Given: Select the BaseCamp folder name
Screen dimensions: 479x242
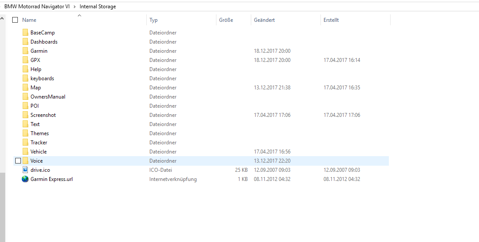Looking at the screenshot, I should click(42, 33).
